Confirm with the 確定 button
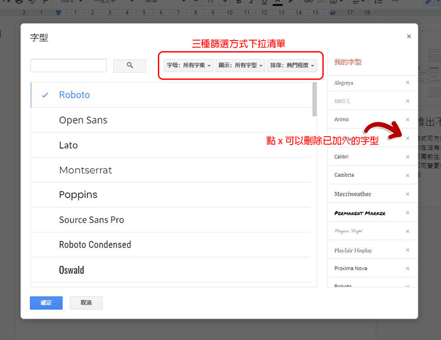441x340 pixels. [46, 303]
